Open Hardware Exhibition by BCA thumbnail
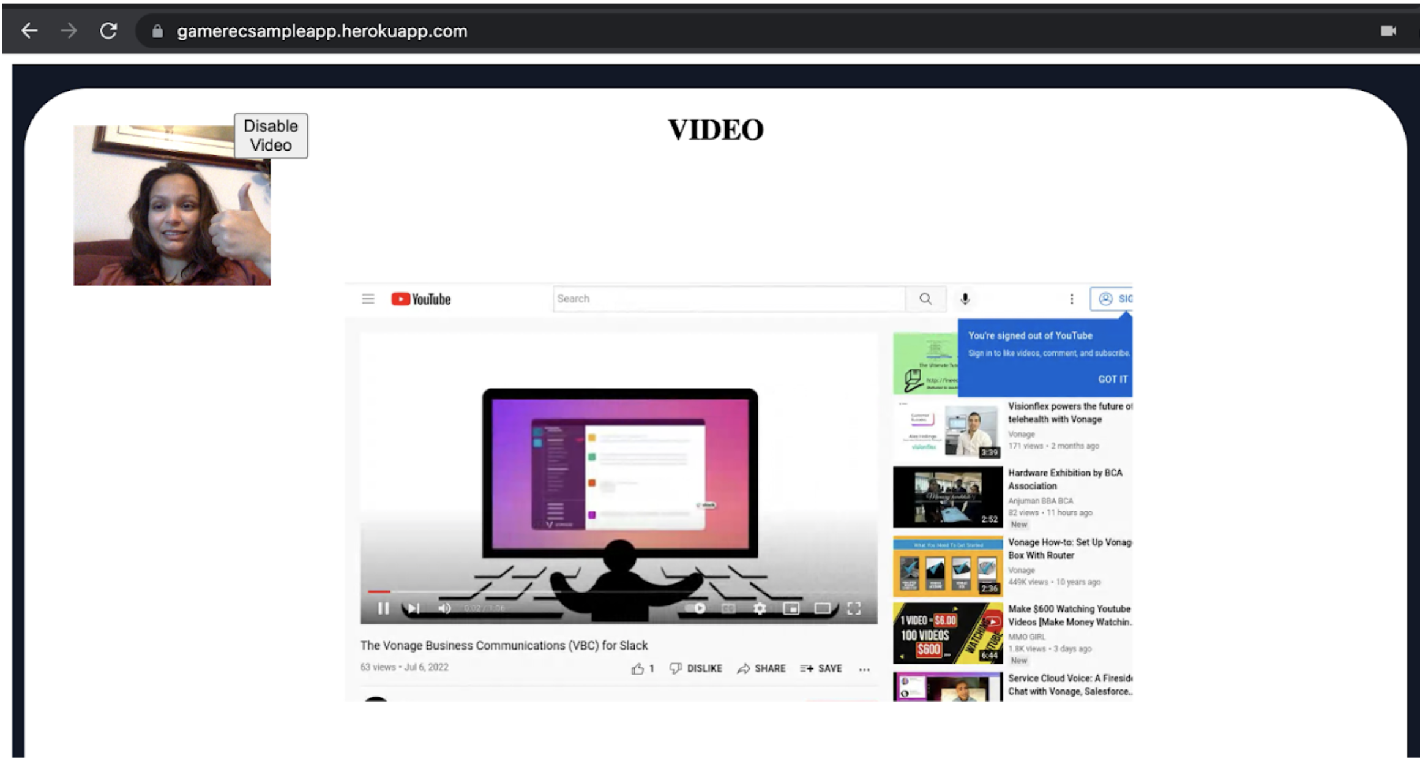Viewport: 1420px width, 775px height. (947, 497)
